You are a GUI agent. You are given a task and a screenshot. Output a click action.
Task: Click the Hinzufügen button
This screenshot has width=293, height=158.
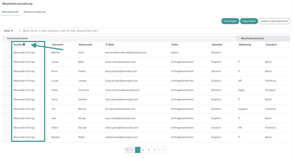tap(230, 21)
